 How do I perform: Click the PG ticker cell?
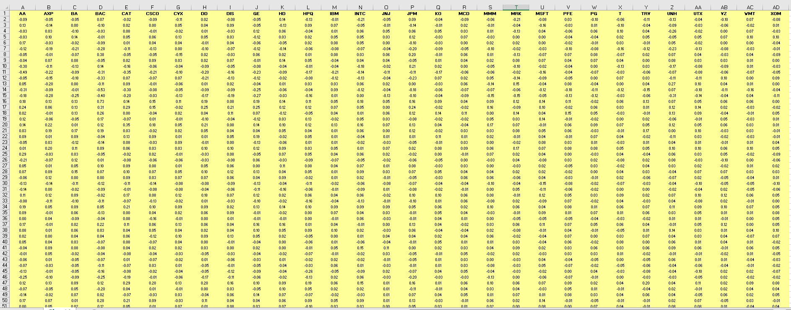pyautogui.click(x=594, y=13)
